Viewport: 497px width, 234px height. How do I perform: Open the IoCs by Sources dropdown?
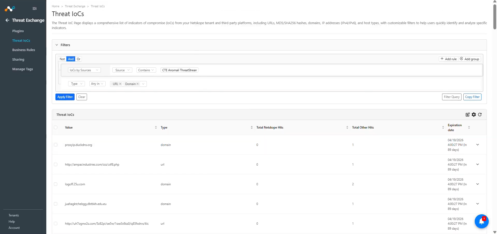(x=84, y=70)
